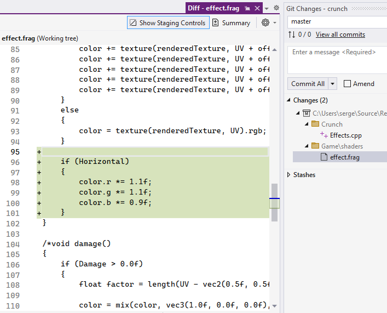
Task: Collapse the repository root path node
Action: [298, 113]
